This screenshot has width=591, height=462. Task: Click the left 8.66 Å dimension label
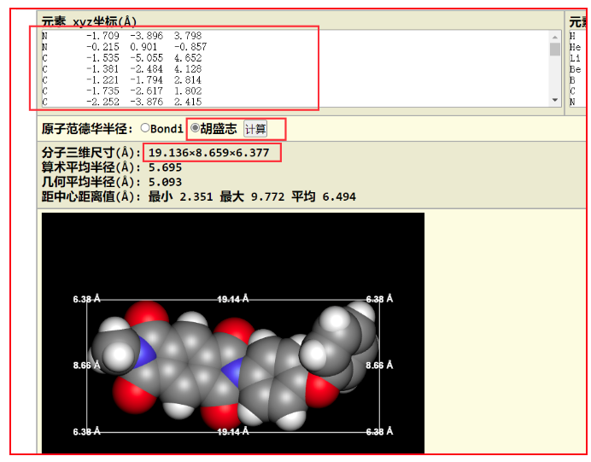point(87,366)
